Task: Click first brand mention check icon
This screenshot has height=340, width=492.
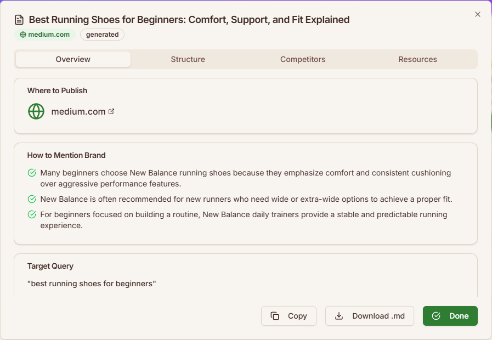Action: pyautogui.click(x=32, y=173)
